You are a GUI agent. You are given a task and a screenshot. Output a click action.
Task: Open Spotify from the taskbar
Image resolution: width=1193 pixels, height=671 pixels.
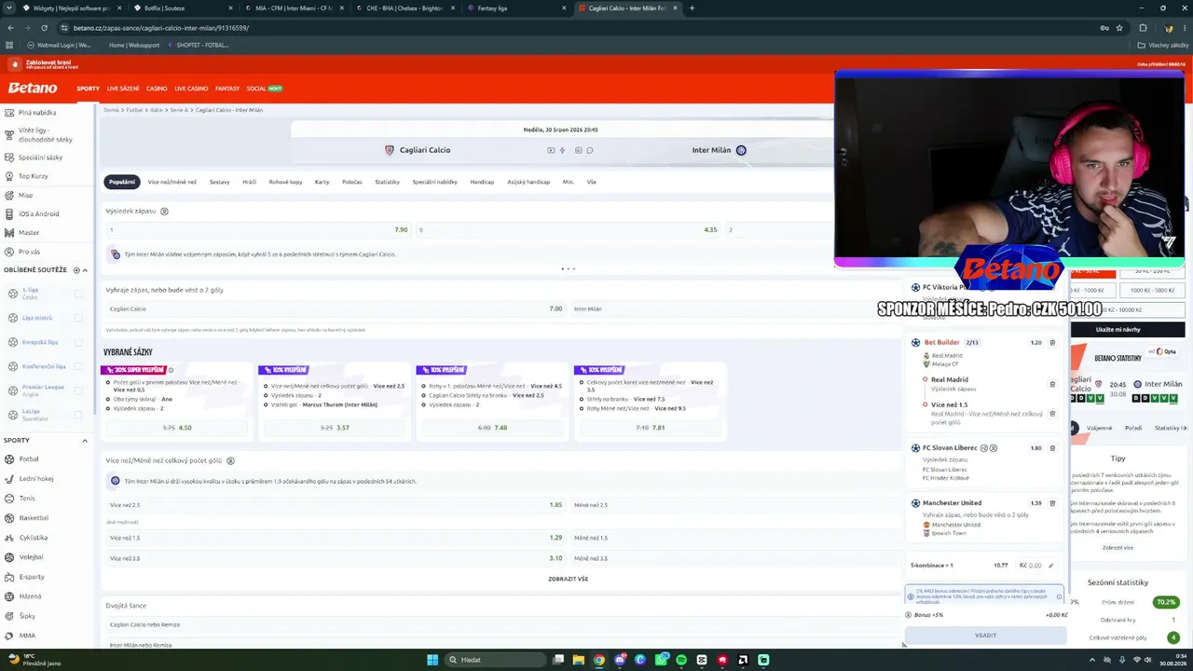(681, 660)
